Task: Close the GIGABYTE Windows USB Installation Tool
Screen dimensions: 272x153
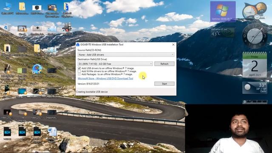Action: pyautogui.click(x=173, y=45)
